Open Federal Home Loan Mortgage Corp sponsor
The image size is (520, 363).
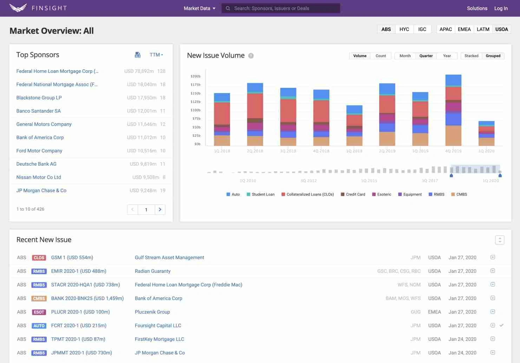point(57,71)
